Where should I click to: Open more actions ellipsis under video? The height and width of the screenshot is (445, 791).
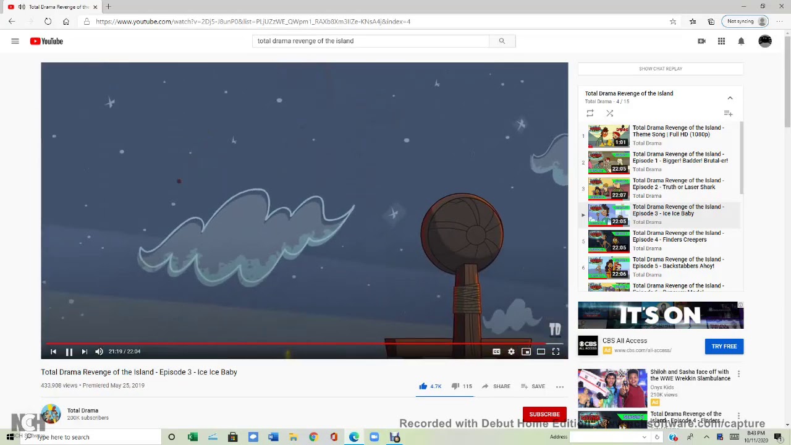click(560, 387)
